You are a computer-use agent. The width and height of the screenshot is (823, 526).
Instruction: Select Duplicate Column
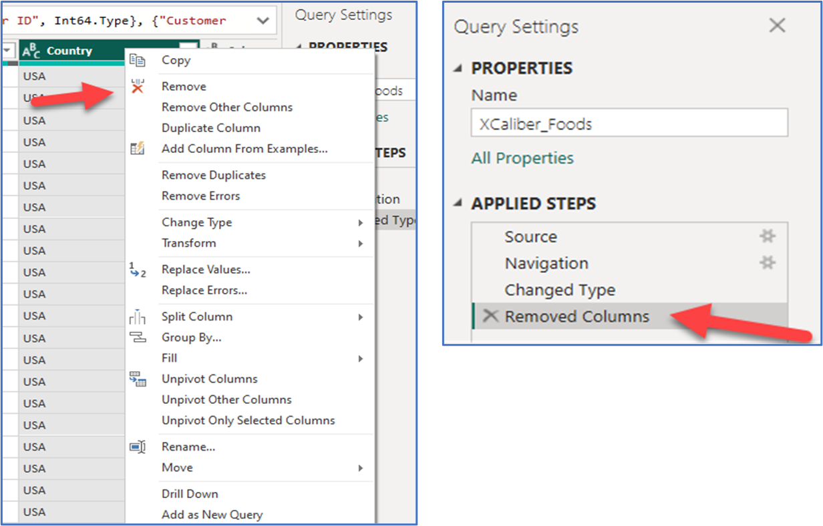tap(211, 127)
